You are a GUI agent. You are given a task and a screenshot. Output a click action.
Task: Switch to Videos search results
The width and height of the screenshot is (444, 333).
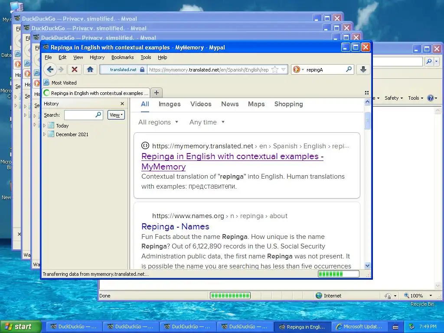coord(201,104)
